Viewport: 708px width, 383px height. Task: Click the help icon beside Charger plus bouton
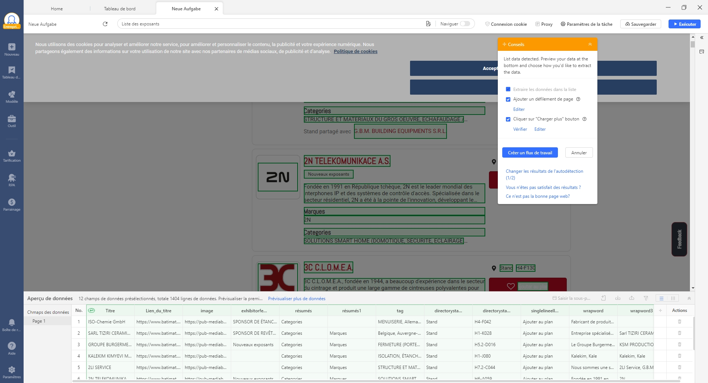[584, 119]
